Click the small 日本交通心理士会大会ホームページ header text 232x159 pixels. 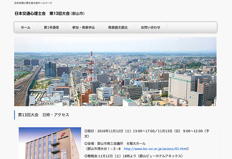coord(33,3)
